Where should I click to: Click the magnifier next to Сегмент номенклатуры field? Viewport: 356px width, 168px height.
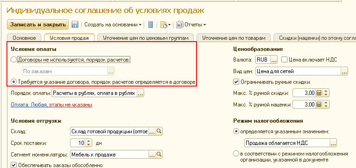159,155
